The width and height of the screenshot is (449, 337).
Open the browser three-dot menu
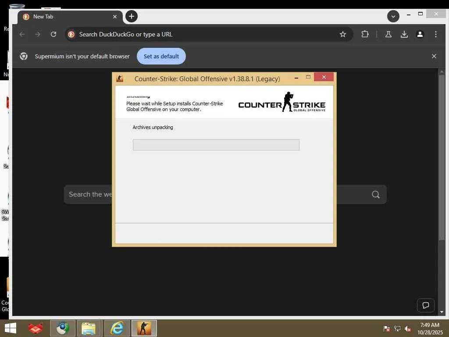pos(436,34)
